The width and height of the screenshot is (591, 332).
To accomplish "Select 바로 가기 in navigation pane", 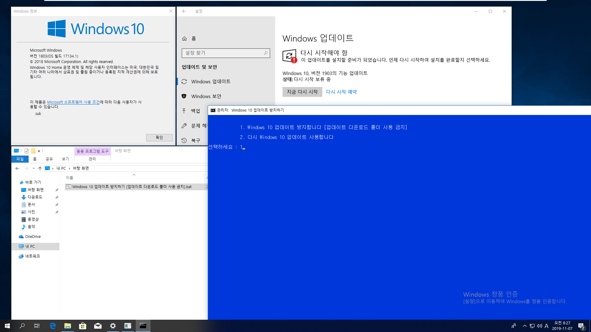I will pyautogui.click(x=33, y=182).
